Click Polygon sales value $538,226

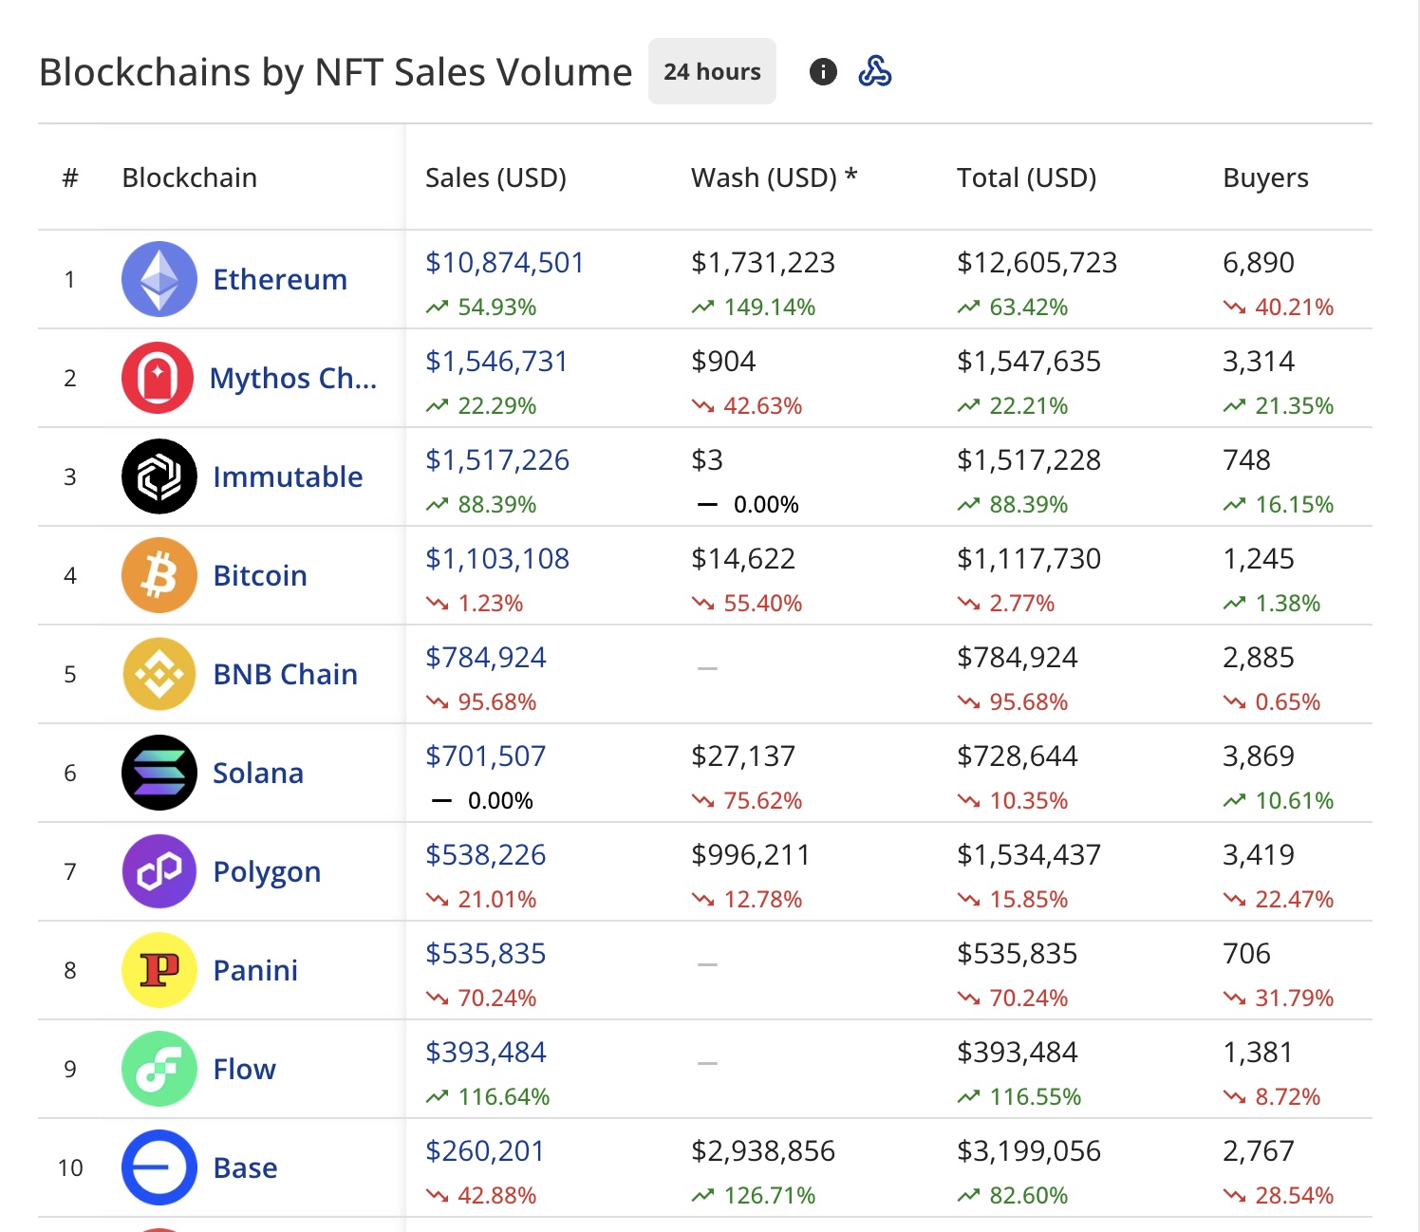[486, 854]
